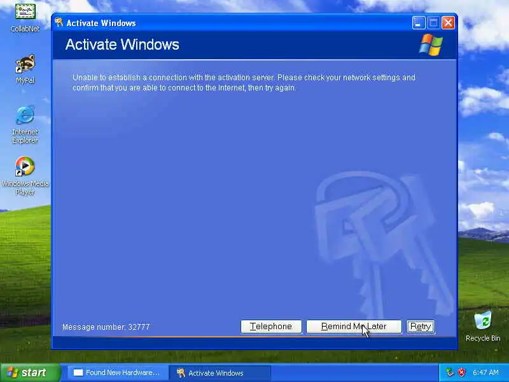
Task: Click the Message number: 32777 text
Action: (106, 327)
